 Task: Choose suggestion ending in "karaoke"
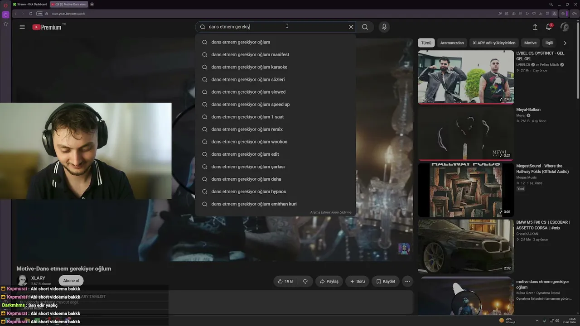coord(275,67)
